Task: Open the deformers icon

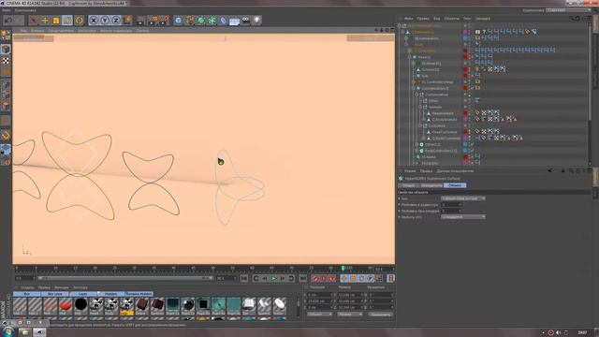Action: pyautogui.click(x=224, y=20)
